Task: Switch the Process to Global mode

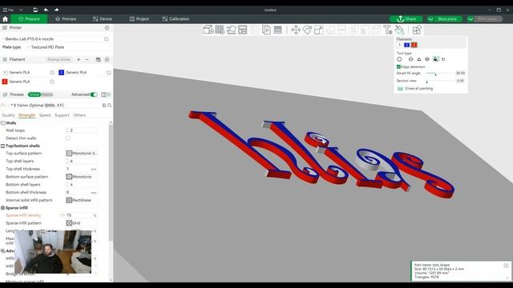Action: (34, 94)
